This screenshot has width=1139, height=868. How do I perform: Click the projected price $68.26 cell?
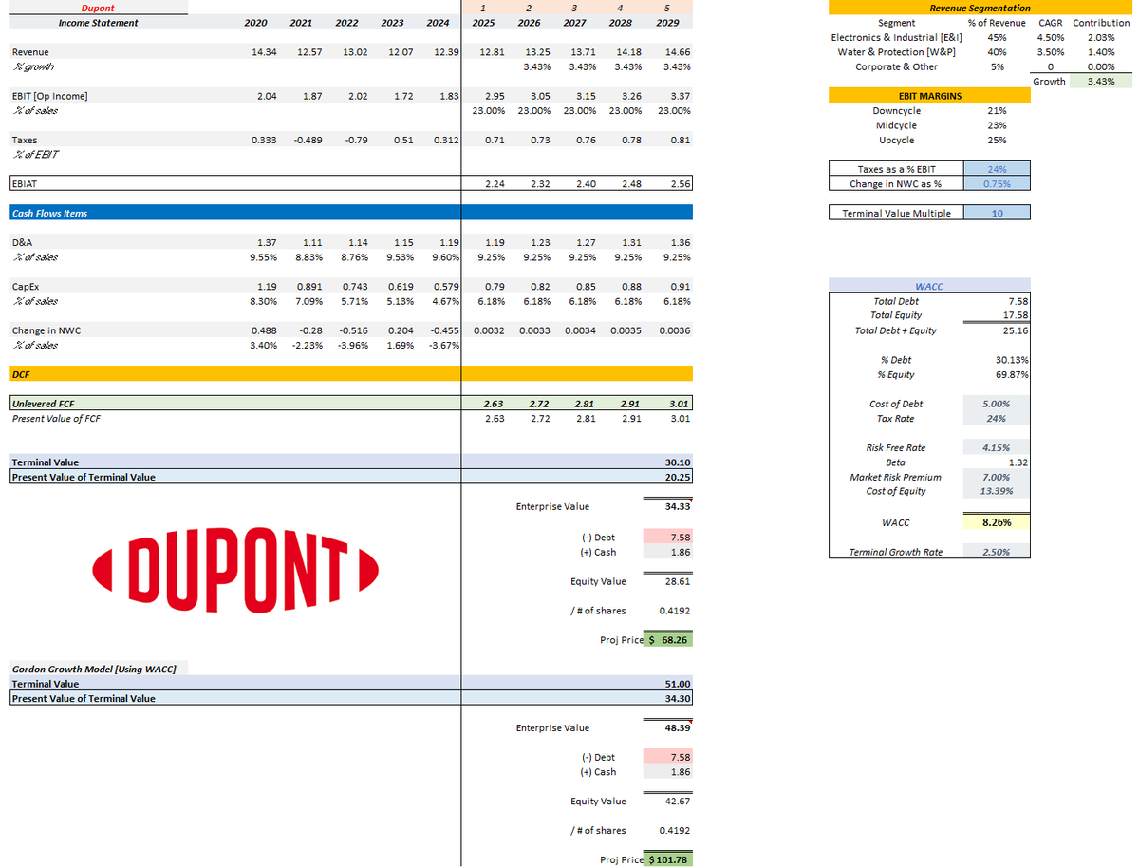click(x=668, y=640)
